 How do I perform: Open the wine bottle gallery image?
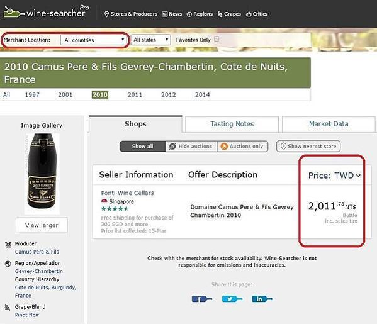point(42,174)
